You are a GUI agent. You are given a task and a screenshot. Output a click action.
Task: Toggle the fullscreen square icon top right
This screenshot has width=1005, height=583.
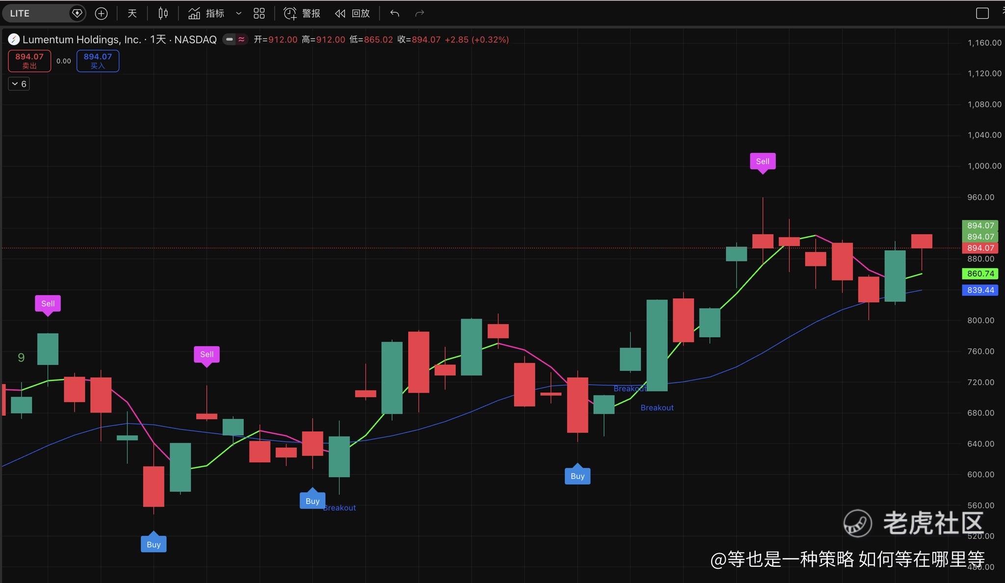(x=982, y=14)
